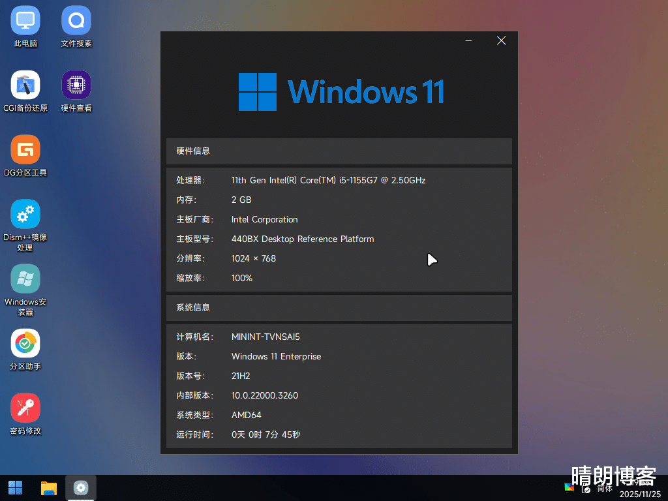Select the memory value 2 GB
This screenshot has width=668, height=501.
(241, 200)
